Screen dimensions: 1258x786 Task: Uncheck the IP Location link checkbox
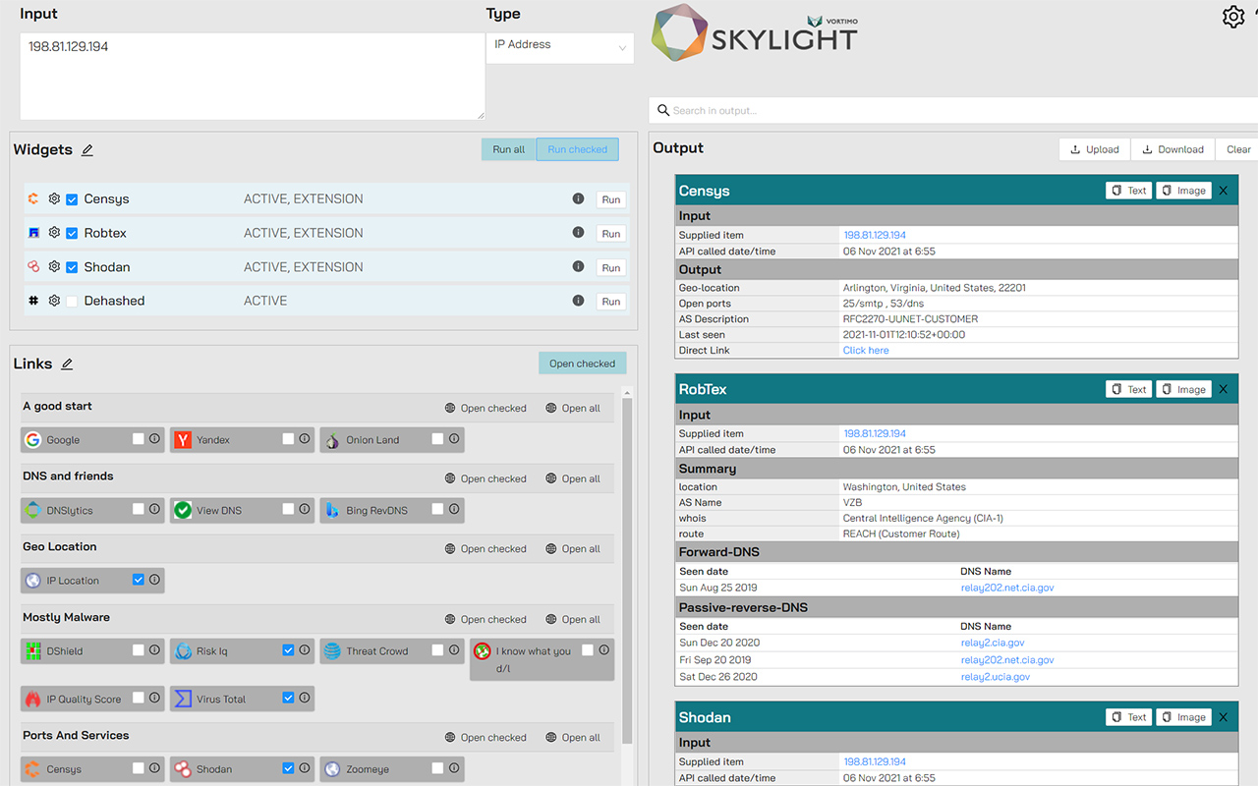point(139,580)
